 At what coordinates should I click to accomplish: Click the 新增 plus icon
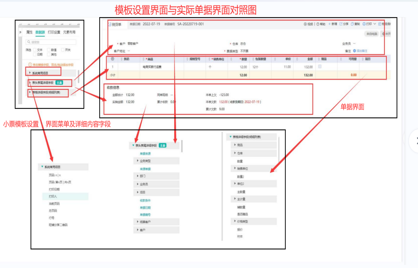pyautogui.click(x=329, y=24)
